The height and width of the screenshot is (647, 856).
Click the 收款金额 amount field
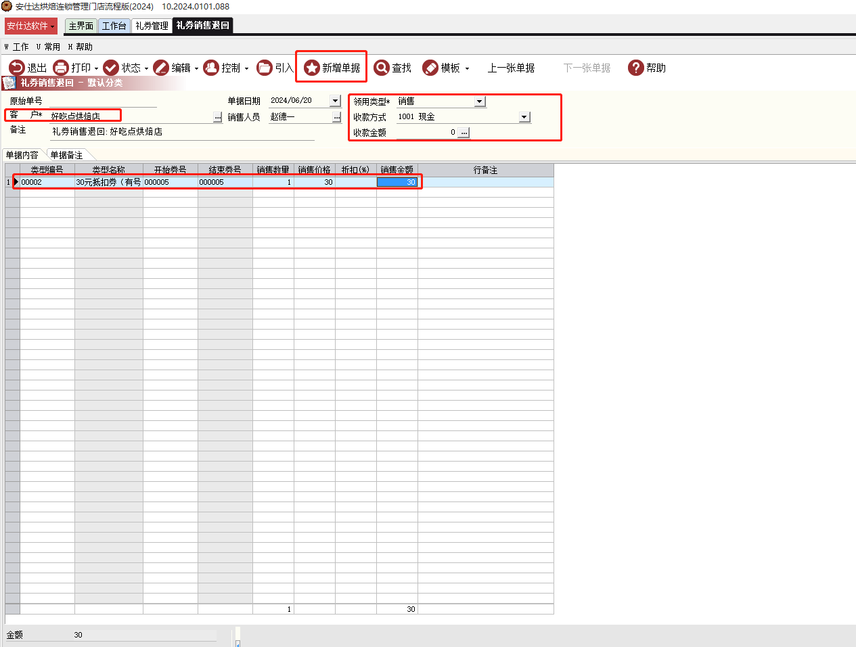pyautogui.click(x=426, y=133)
